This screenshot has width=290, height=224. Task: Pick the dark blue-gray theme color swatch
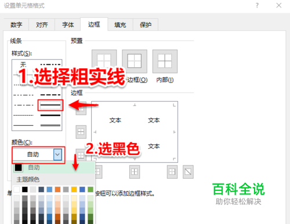(x=41, y=189)
